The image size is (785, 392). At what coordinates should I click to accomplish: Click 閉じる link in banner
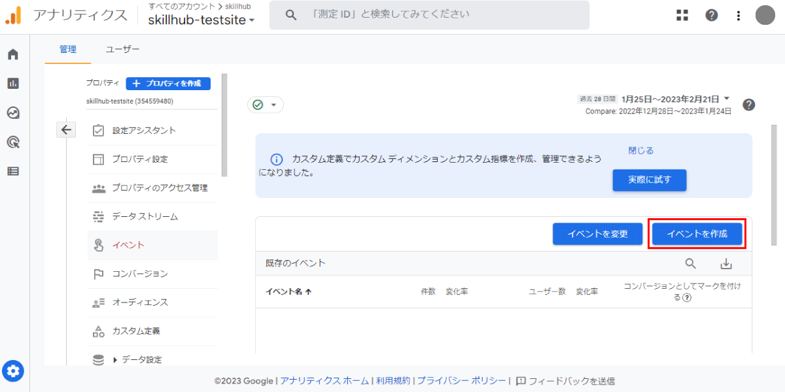pyautogui.click(x=641, y=150)
